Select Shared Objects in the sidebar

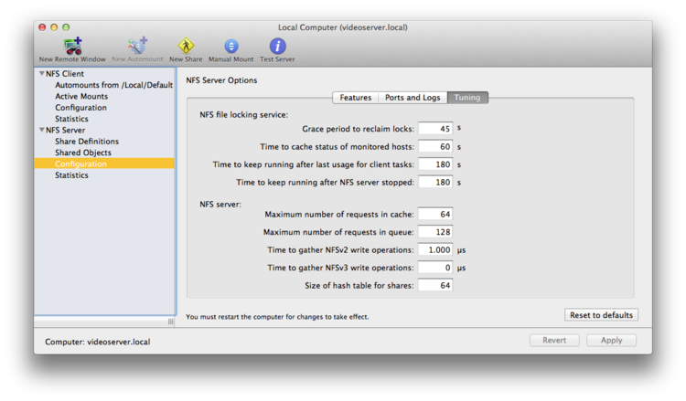(x=83, y=153)
